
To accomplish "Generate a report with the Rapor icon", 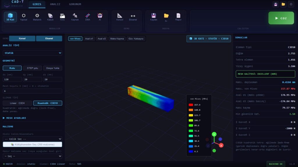I will 178,17.
